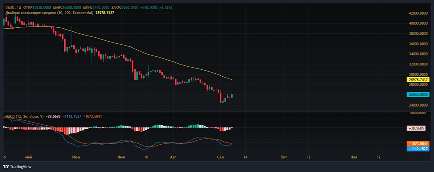Viewport: 434px width, 172px height.
Task: Click the 40000.0000 price axis level
Action: click(x=419, y=23)
